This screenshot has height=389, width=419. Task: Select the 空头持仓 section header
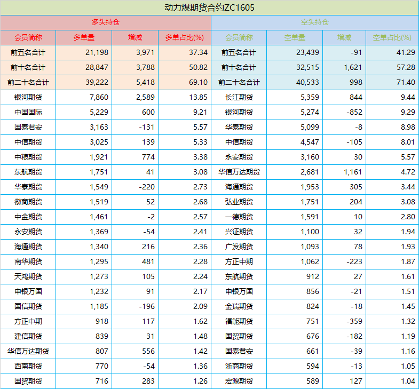(315, 22)
